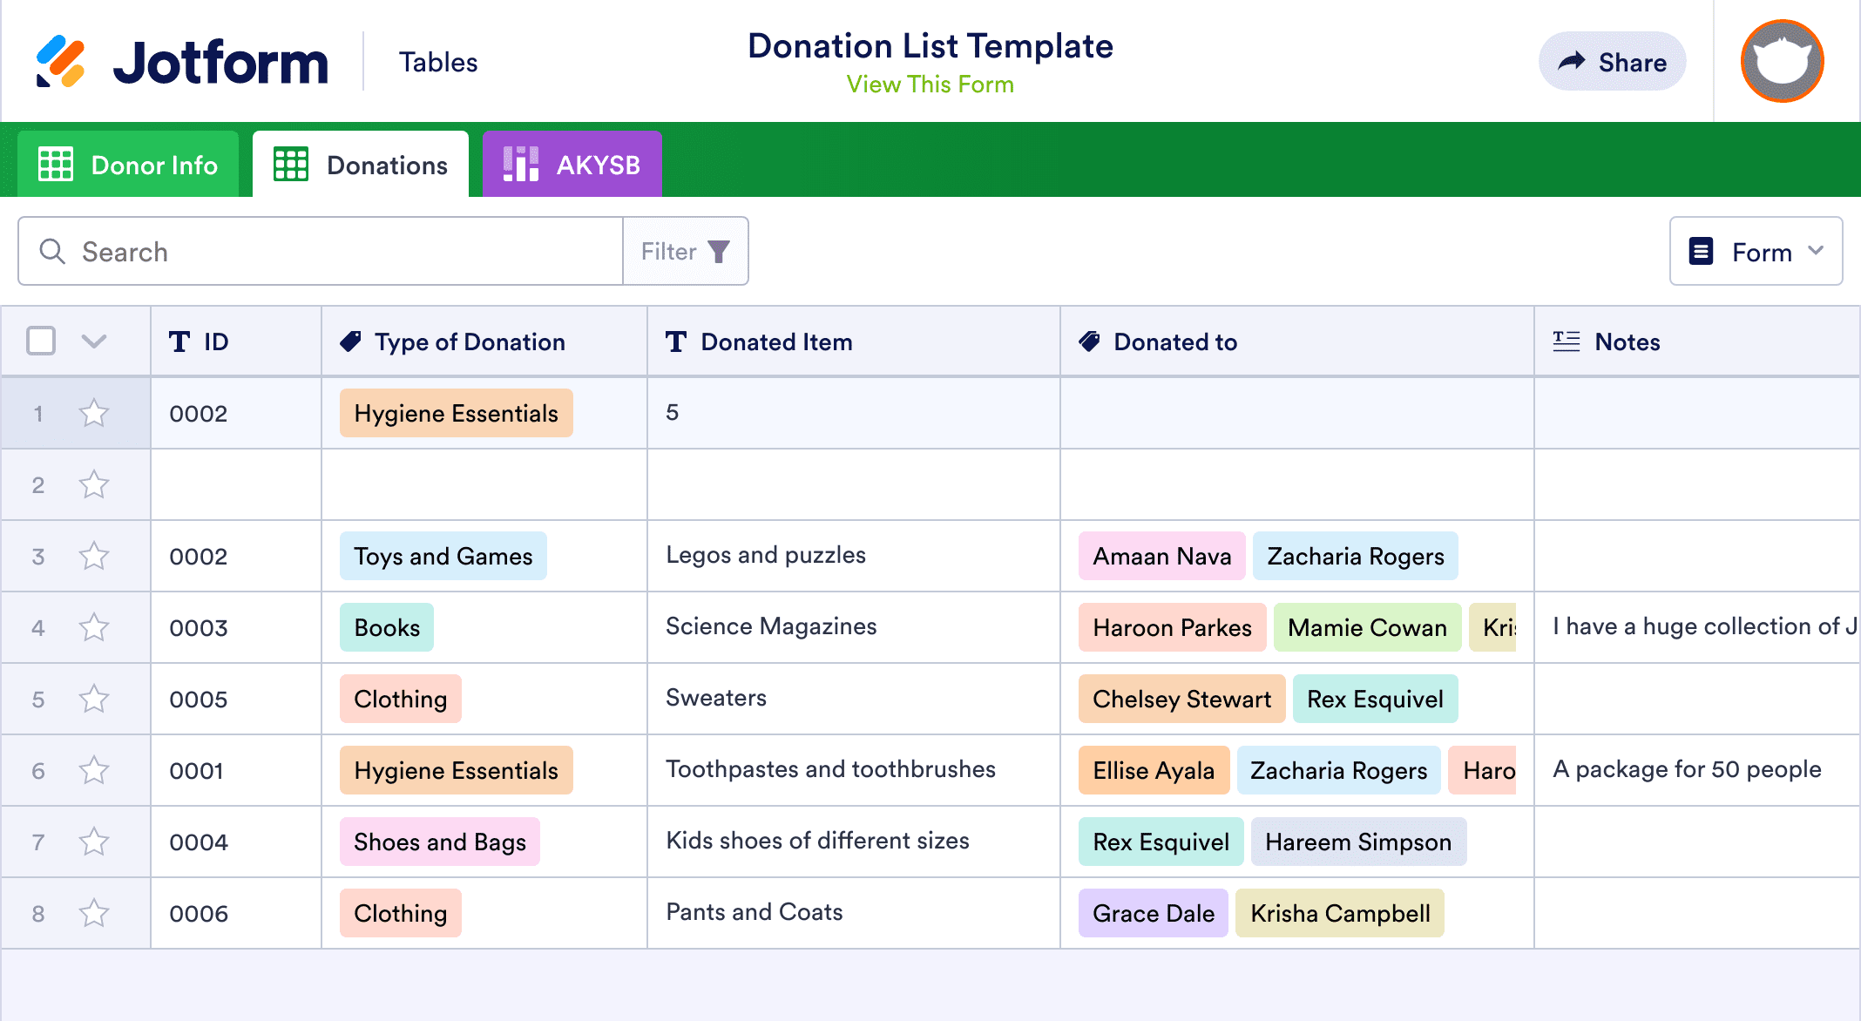
Task: Click the search magnifier icon
Action: [x=52, y=252]
